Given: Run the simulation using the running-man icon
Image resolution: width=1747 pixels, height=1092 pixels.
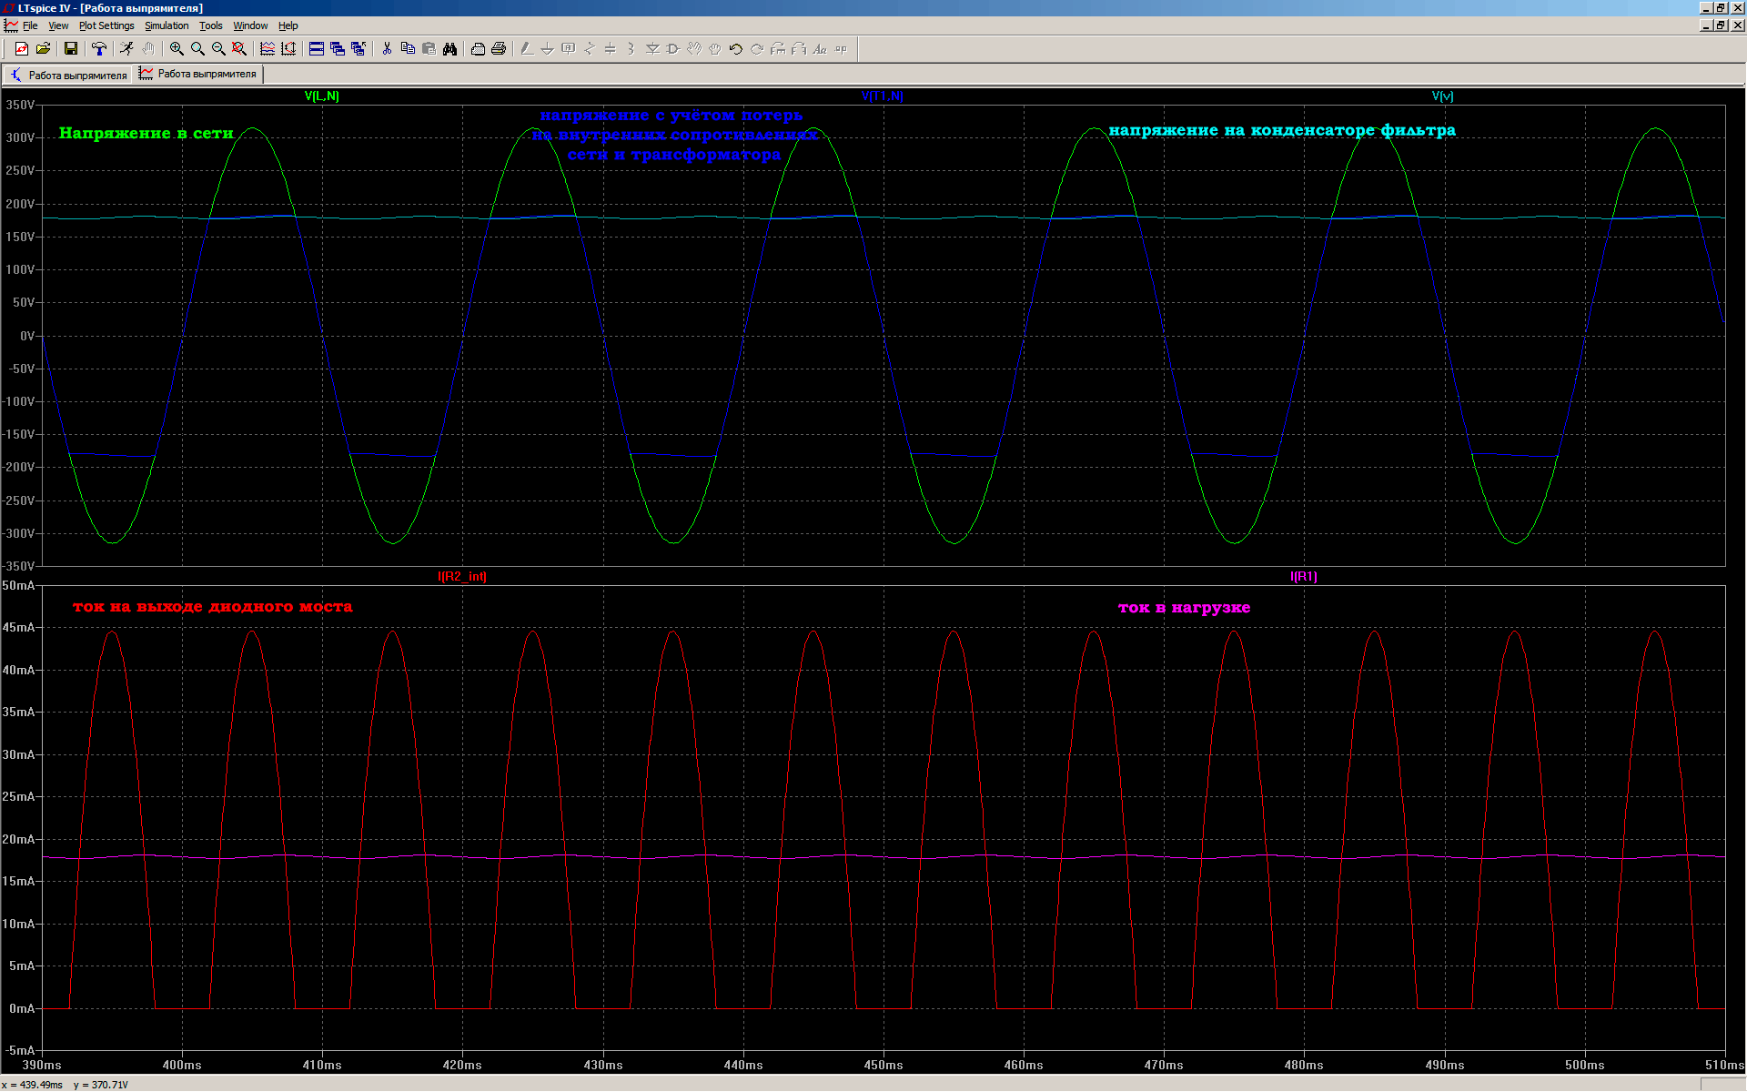Looking at the screenshot, I should [127, 49].
